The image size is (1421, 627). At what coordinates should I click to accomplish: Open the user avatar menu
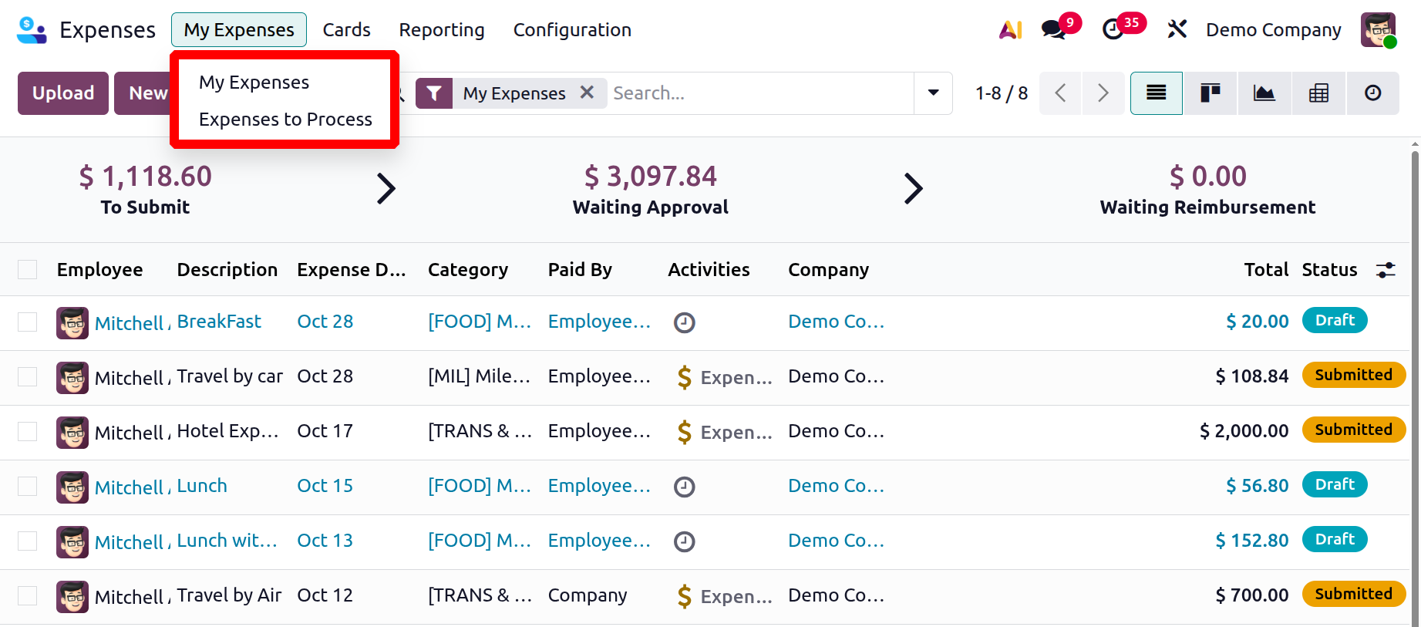1378,30
